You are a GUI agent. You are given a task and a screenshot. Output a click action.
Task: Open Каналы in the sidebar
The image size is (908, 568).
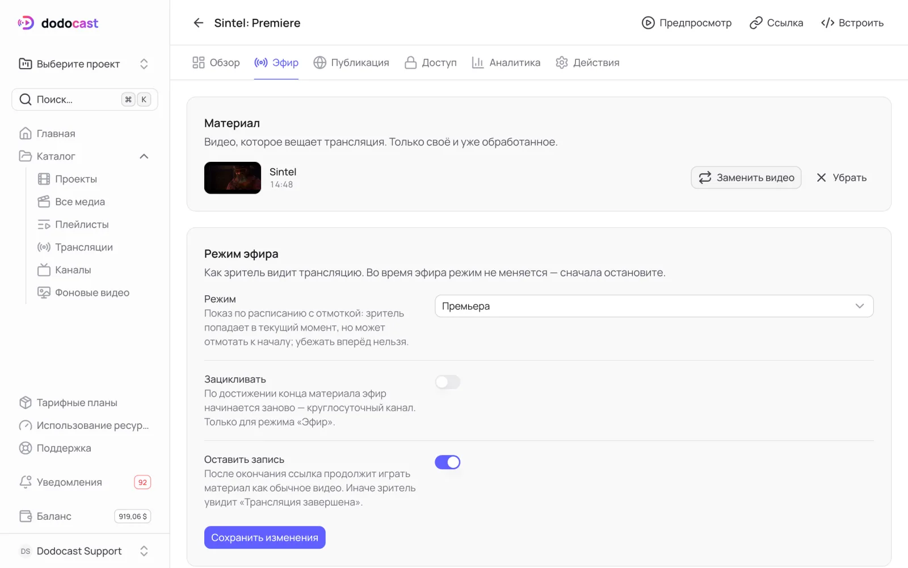click(x=94, y=270)
